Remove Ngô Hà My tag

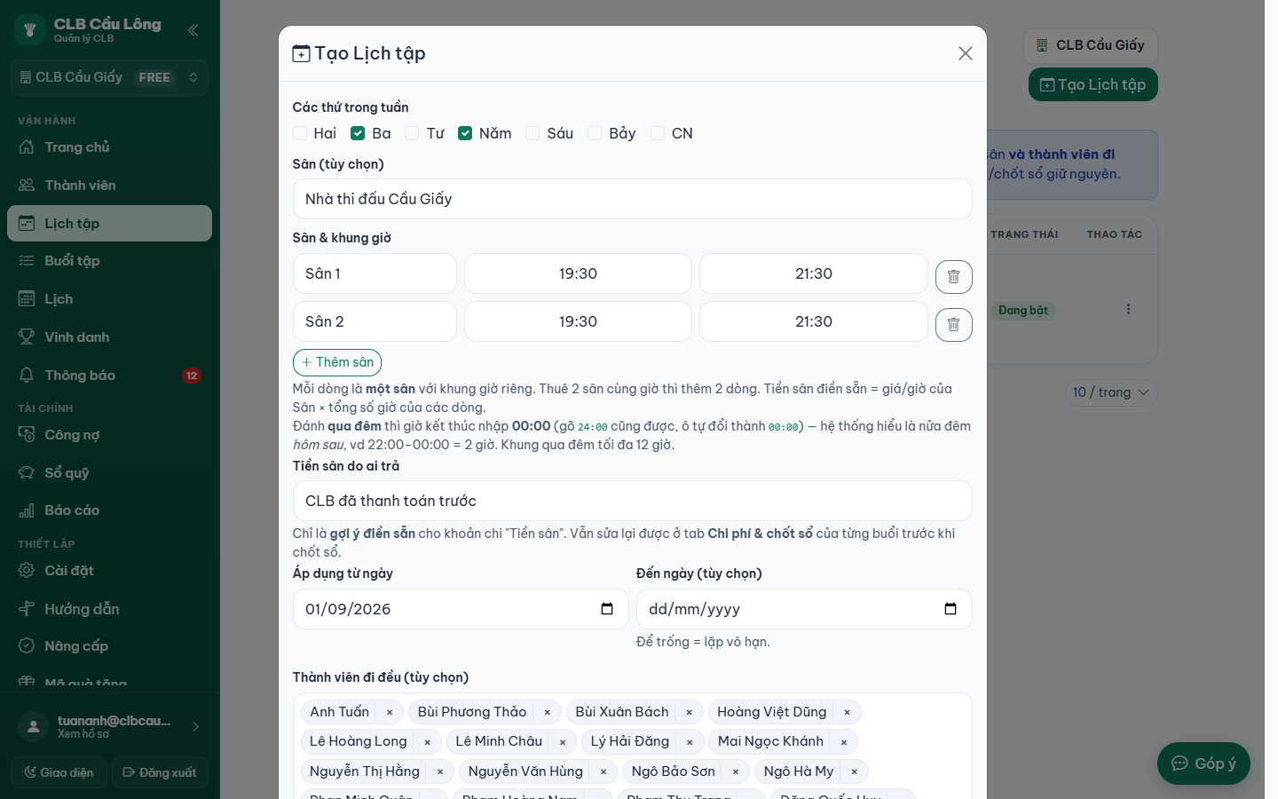click(x=855, y=772)
